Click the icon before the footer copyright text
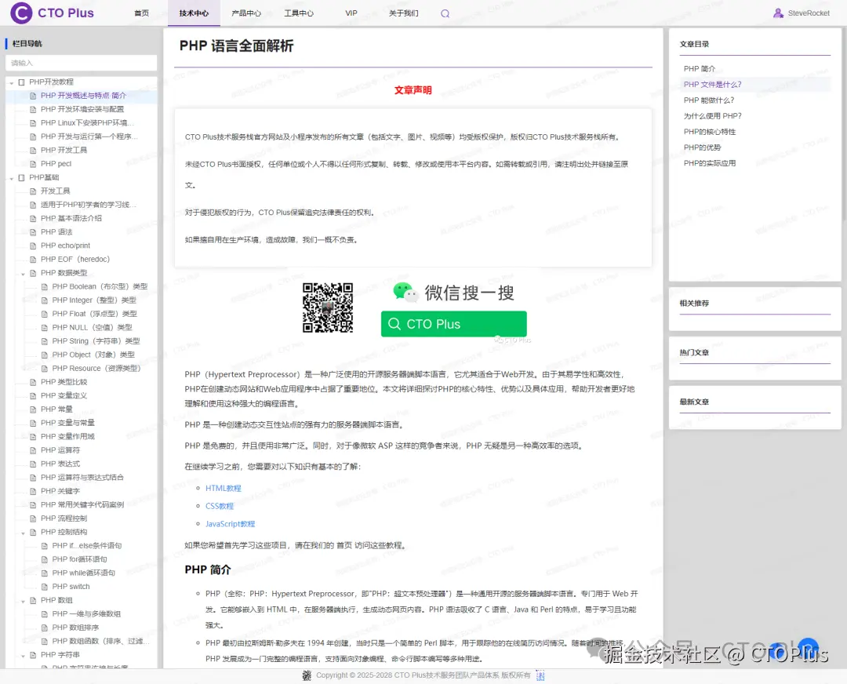 (306, 675)
